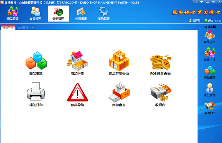222x143 pixels.
Task: Switch to the 商品管理 tab
Action: [x=8, y=27]
